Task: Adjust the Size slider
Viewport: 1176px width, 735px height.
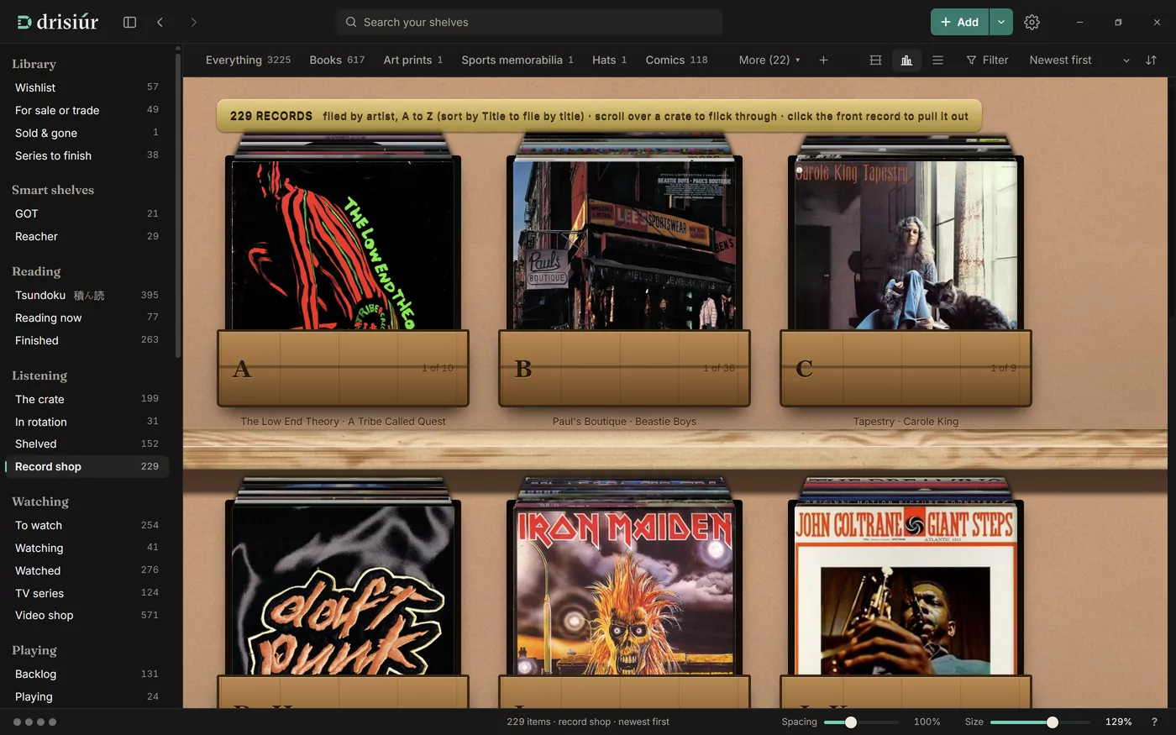Action: (1040, 722)
